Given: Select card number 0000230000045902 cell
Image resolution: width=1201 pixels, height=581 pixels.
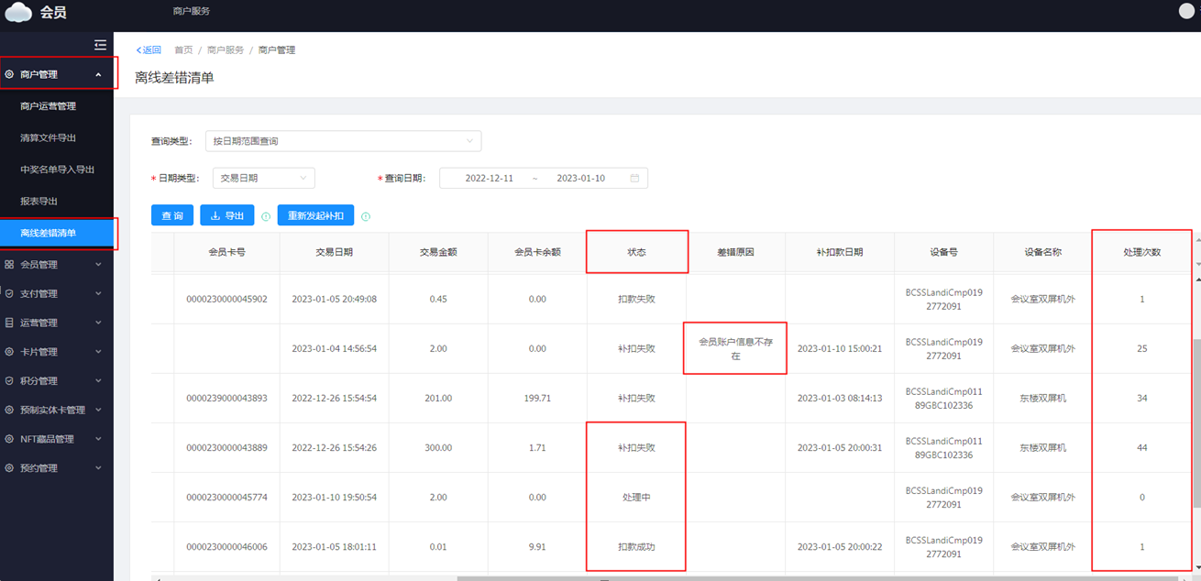Looking at the screenshot, I should click(x=226, y=299).
